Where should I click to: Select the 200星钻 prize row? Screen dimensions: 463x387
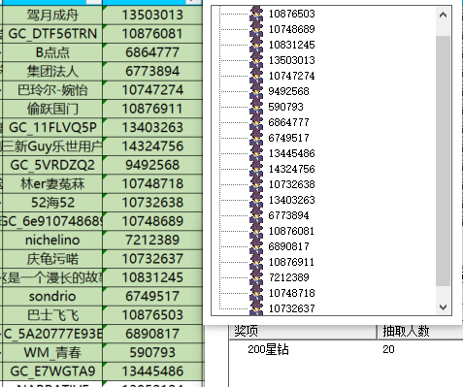[347, 349]
